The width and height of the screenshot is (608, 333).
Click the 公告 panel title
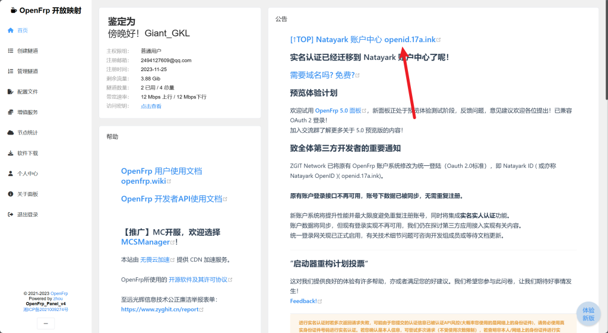(281, 19)
